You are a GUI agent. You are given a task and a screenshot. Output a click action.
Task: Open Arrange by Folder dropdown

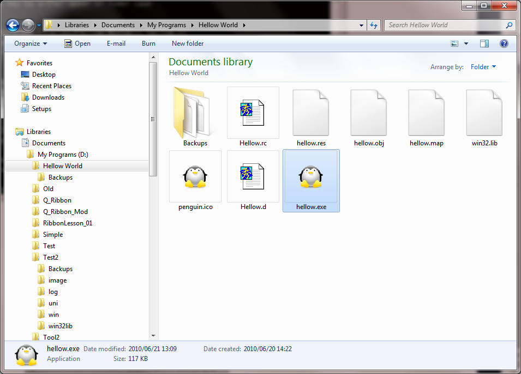pos(483,66)
